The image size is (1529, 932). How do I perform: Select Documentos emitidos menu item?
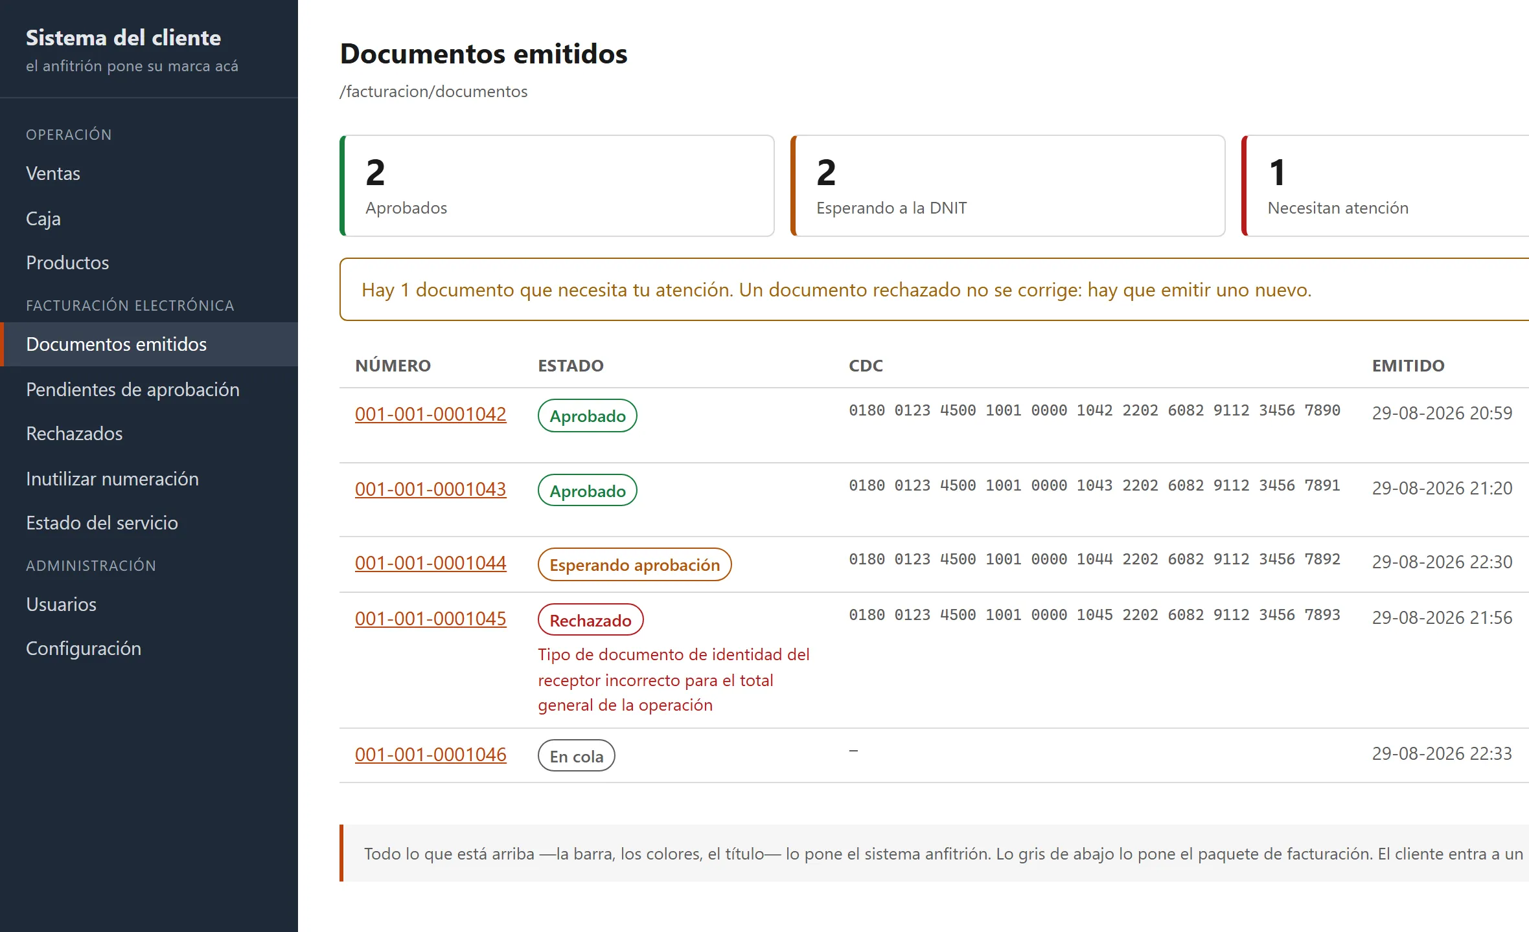click(x=149, y=344)
